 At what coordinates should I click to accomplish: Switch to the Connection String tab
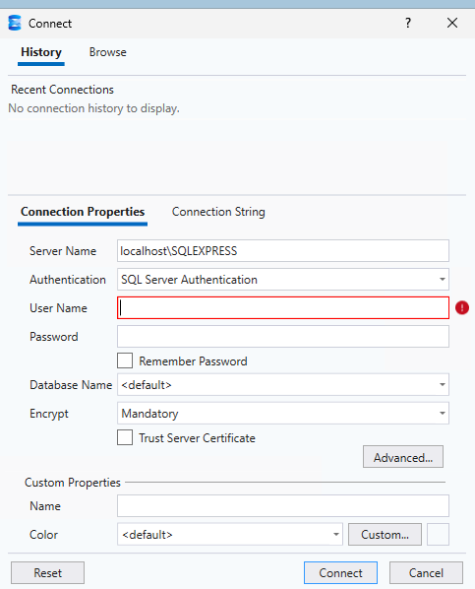click(218, 212)
